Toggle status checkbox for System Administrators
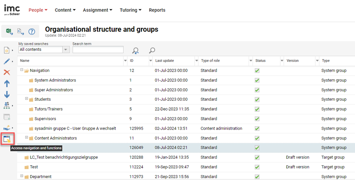355x180 pixels. click(257, 80)
